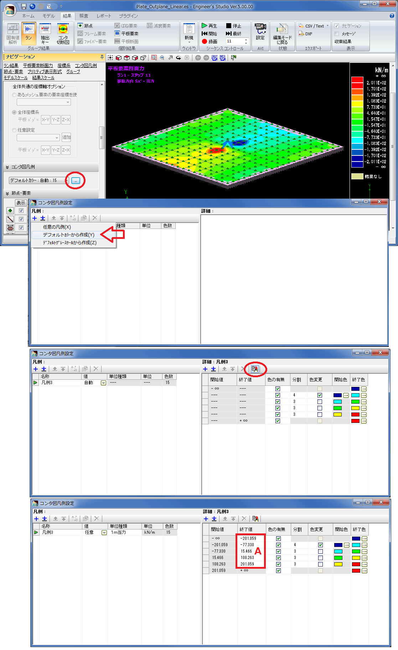This screenshot has width=398, height=650.
Task: Select the 全体座標系 radio button
Action: pyautogui.click(x=14, y=112)
